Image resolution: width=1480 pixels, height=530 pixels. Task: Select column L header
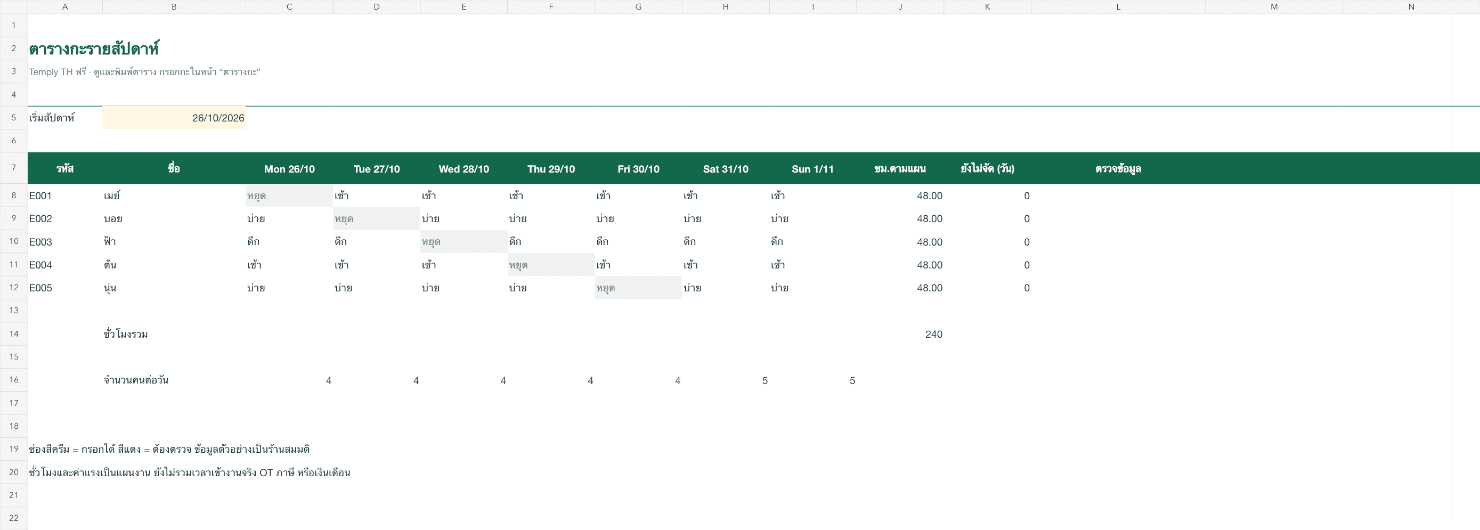coord(1118,7)
